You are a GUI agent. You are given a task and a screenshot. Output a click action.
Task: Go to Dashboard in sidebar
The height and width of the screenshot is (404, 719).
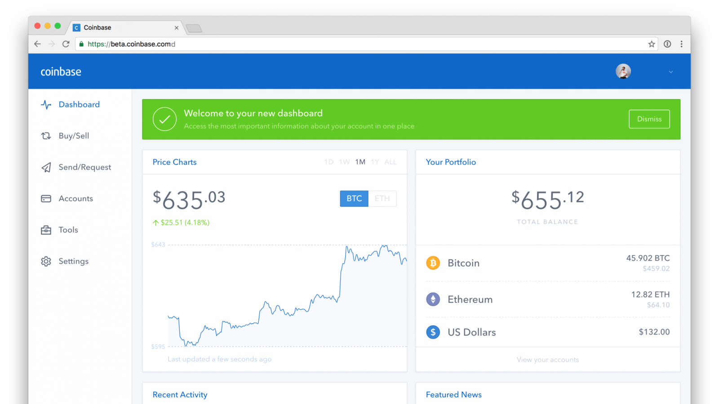point(79,105)
